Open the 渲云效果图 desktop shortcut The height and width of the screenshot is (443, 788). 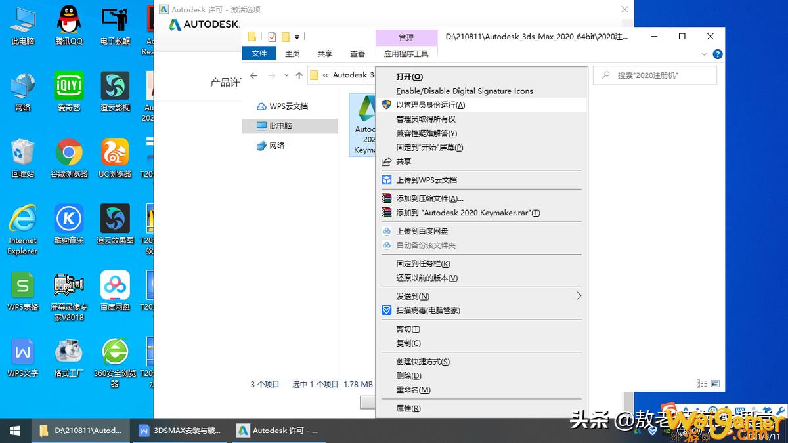pos(115,224)
